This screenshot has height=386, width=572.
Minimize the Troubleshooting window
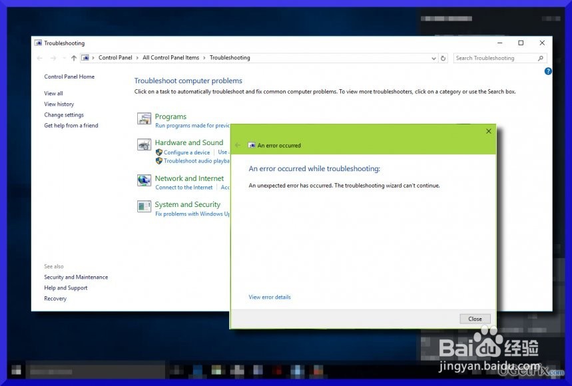point(500,43)
